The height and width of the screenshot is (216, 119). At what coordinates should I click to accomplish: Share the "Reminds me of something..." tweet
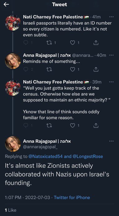96,70
